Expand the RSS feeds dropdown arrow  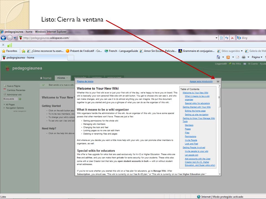[x=233, y=57]
